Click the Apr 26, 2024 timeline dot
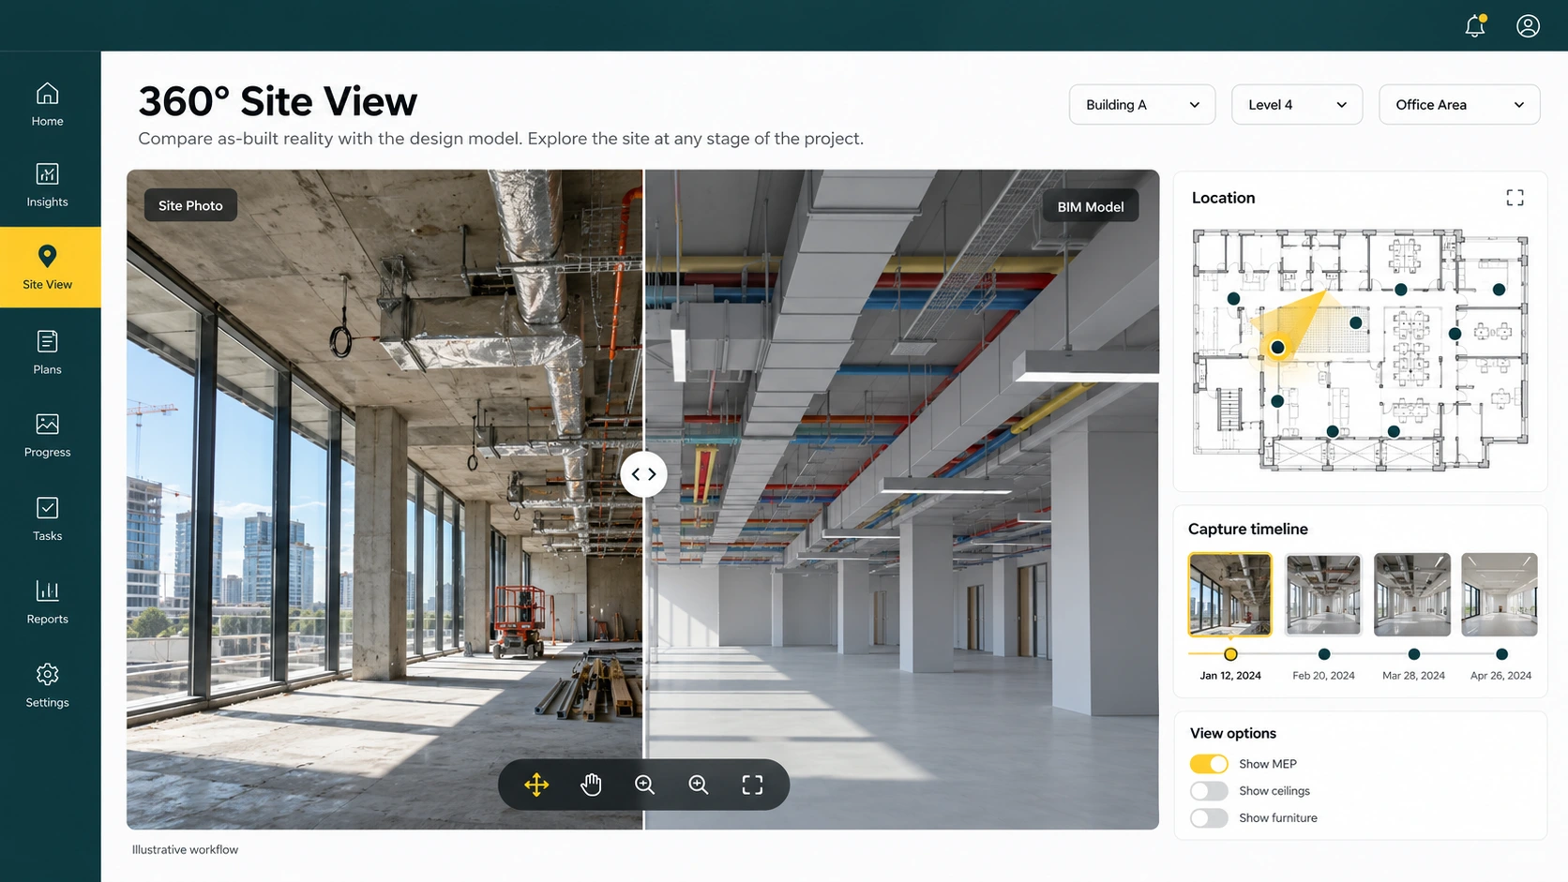The width and height of the screenshot is (1568, 882). 1501,654
